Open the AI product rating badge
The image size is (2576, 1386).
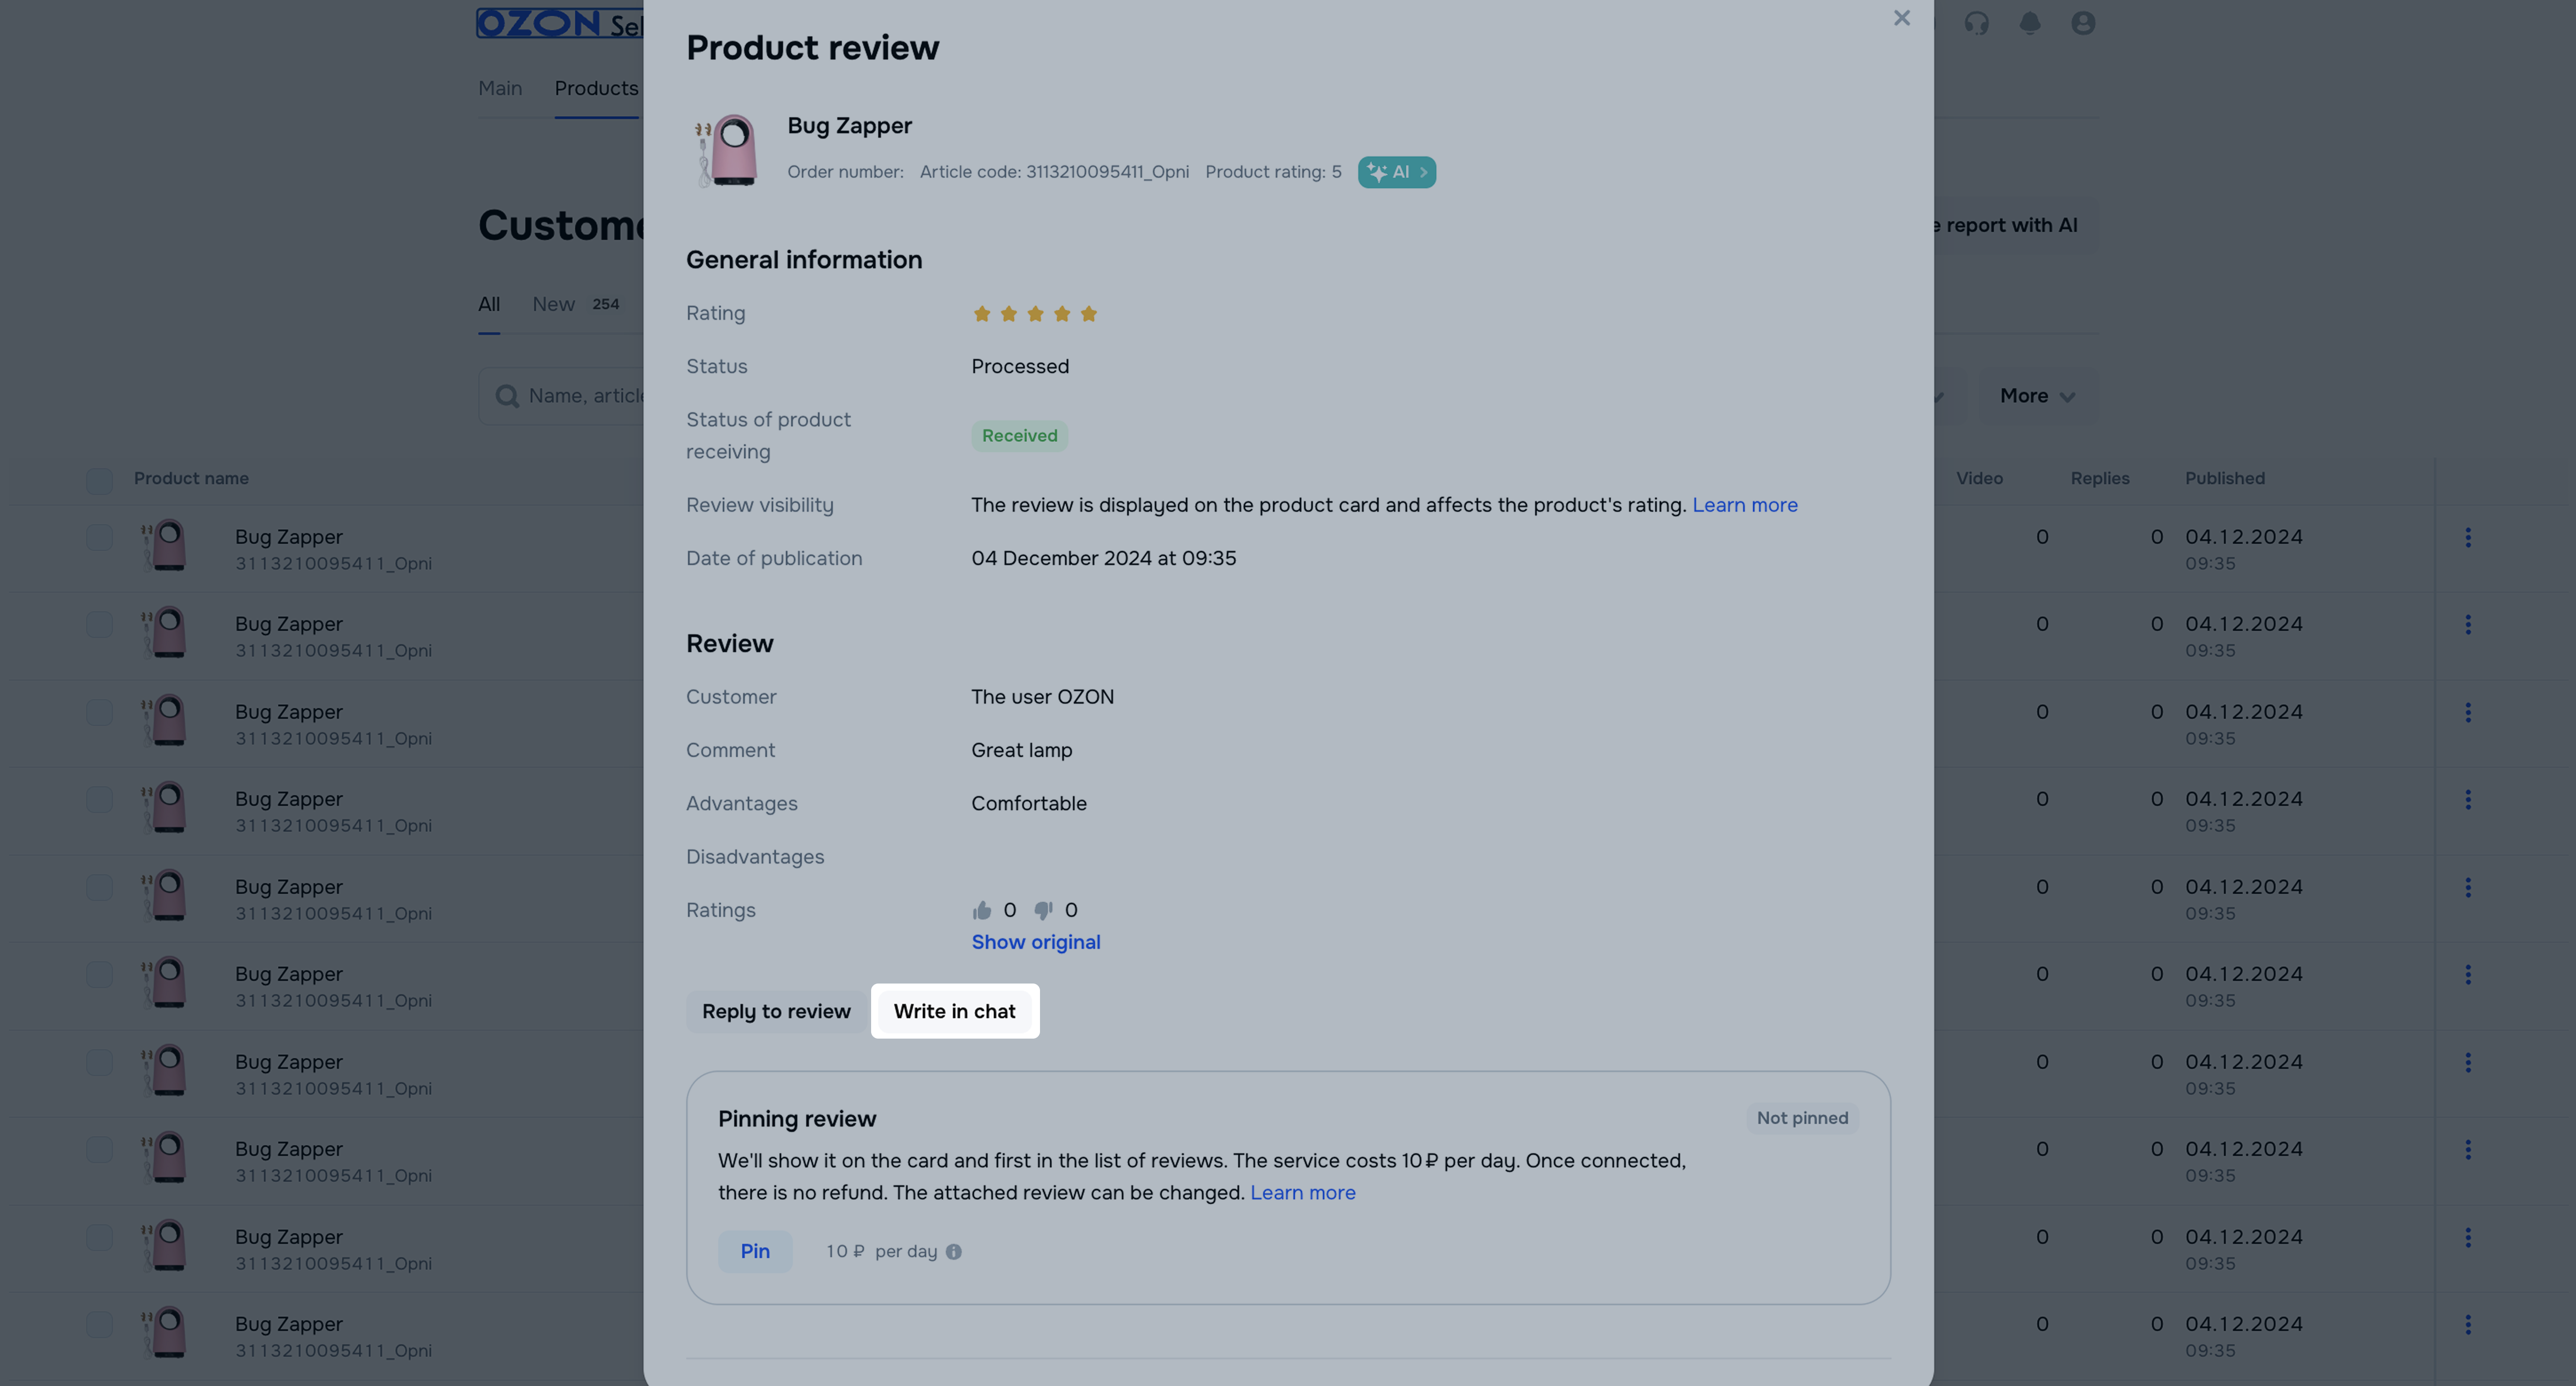point(1396,172)
